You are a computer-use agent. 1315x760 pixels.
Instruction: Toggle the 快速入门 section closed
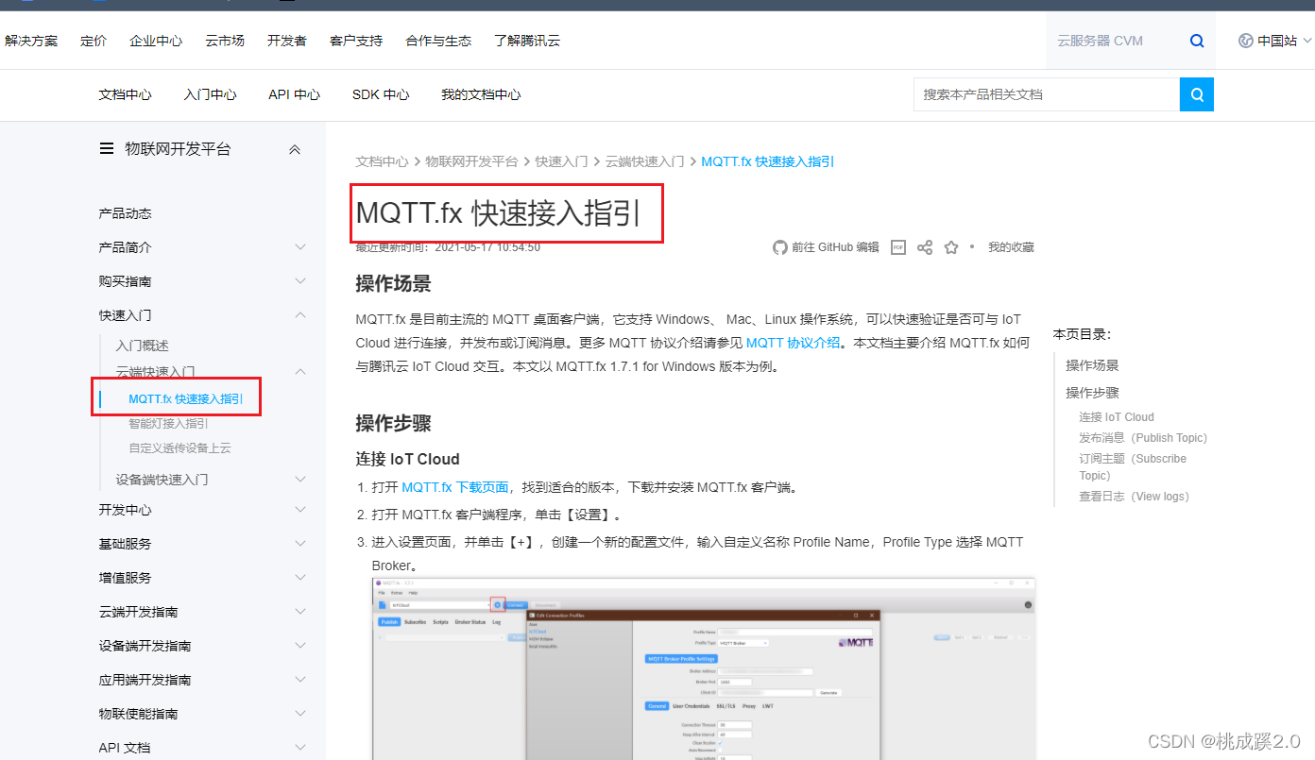(x=299, y=314)
